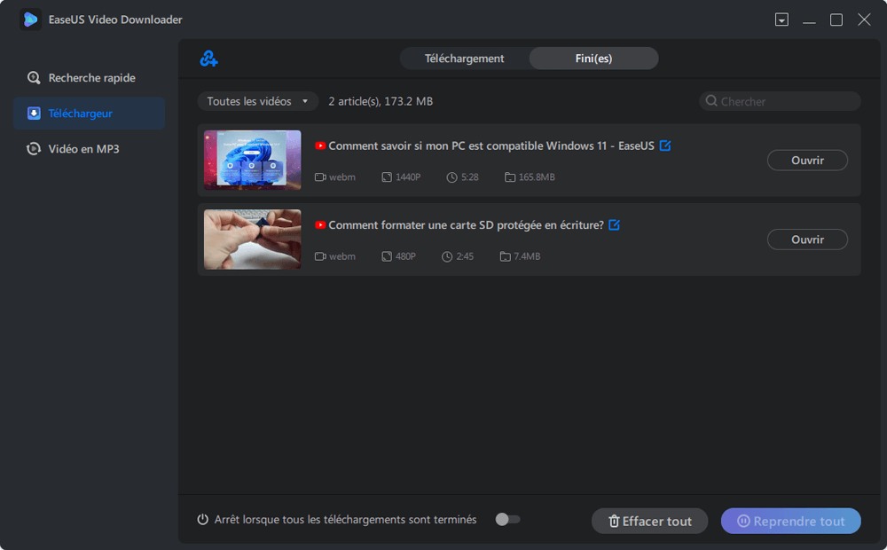Stay on the Fini(es) tab

(x=593, y=58)
